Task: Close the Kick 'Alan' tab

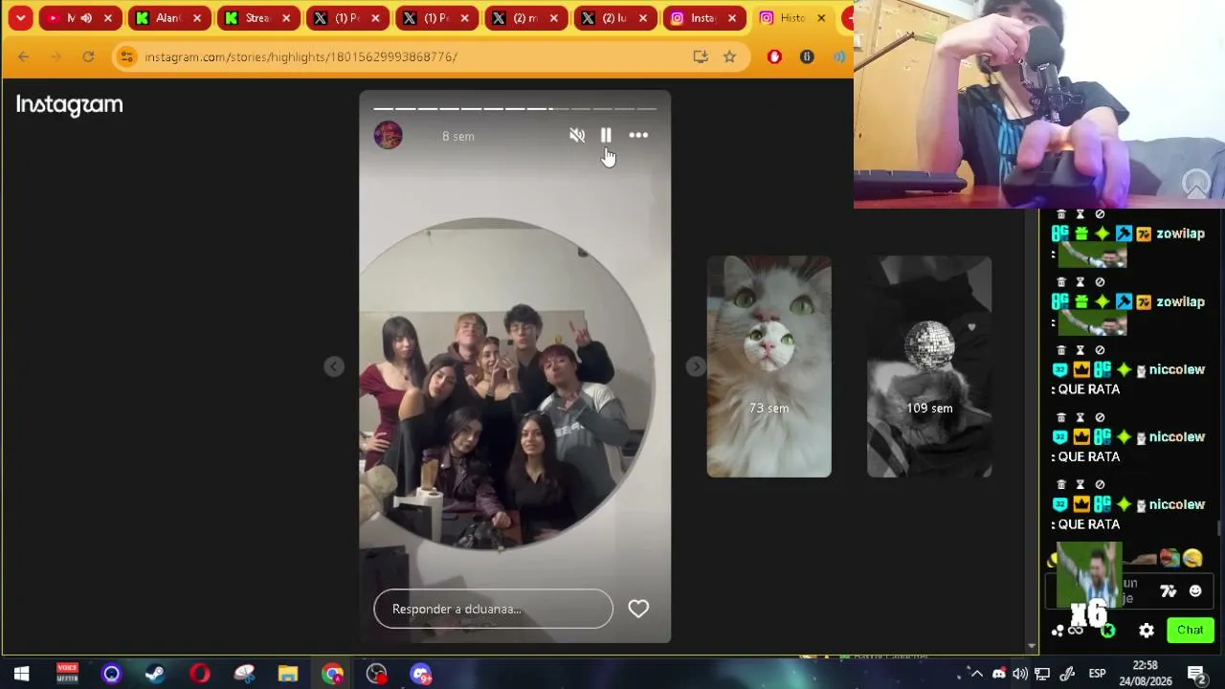Action: point(197,17)
